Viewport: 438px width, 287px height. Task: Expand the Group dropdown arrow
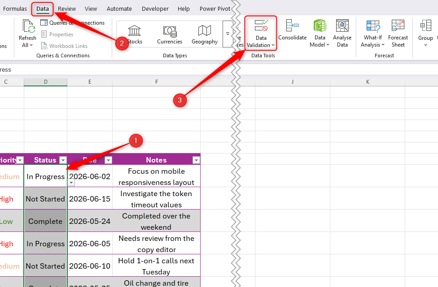tap(426, 45)
